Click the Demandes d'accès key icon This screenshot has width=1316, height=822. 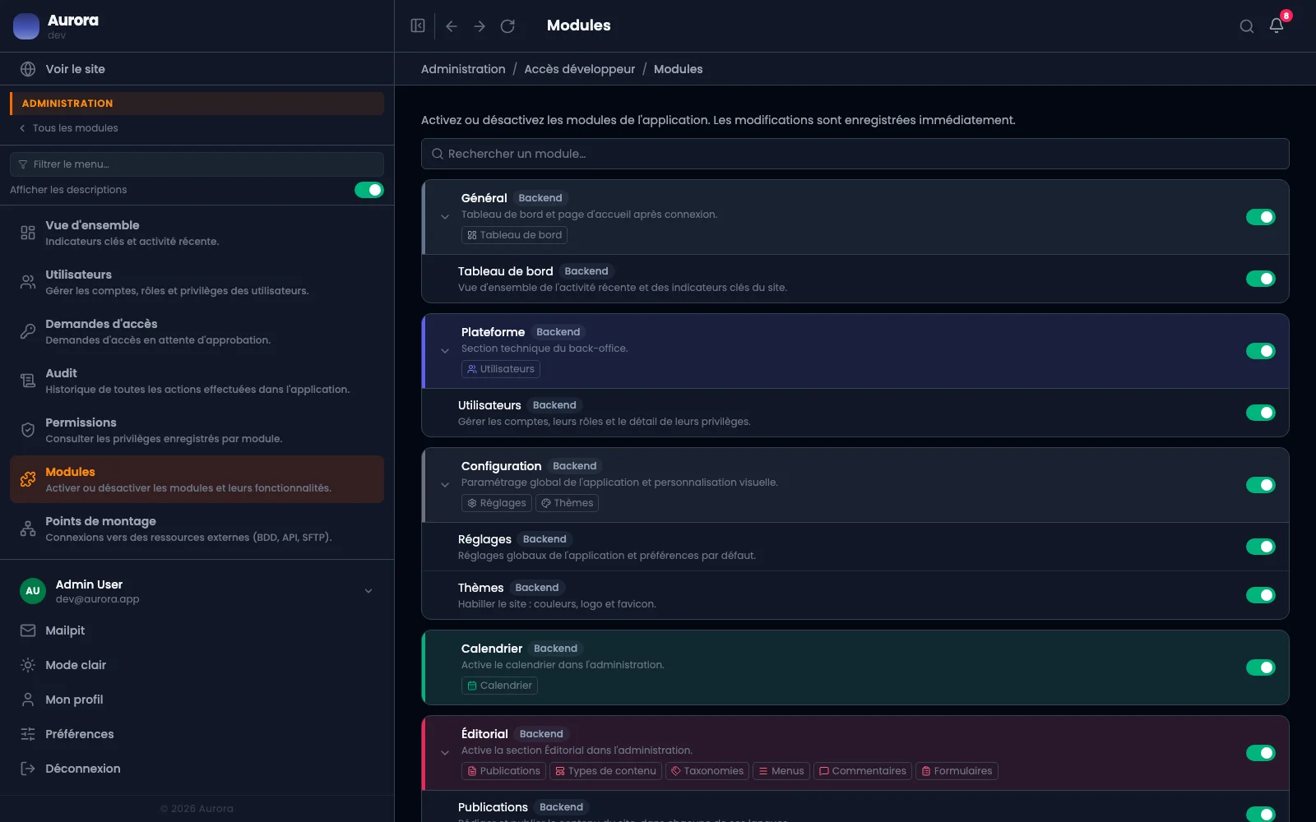28,331
